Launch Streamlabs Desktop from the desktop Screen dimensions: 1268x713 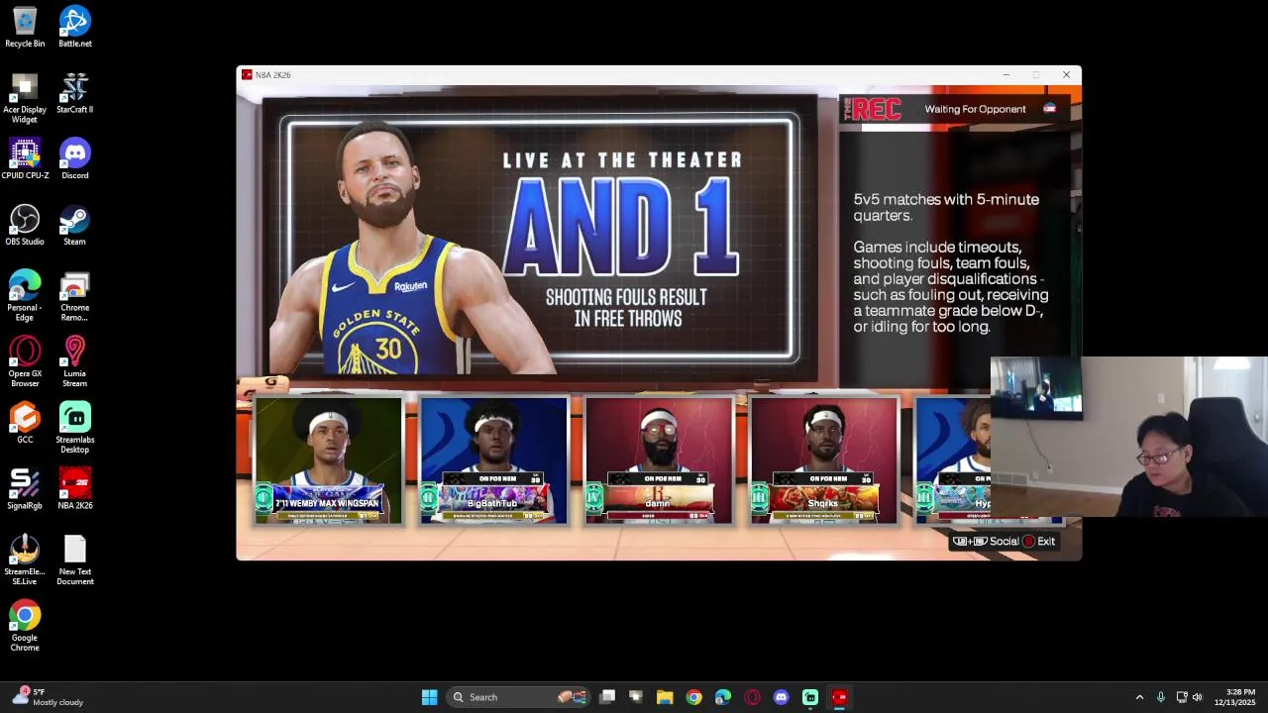(x=74, y=429)
